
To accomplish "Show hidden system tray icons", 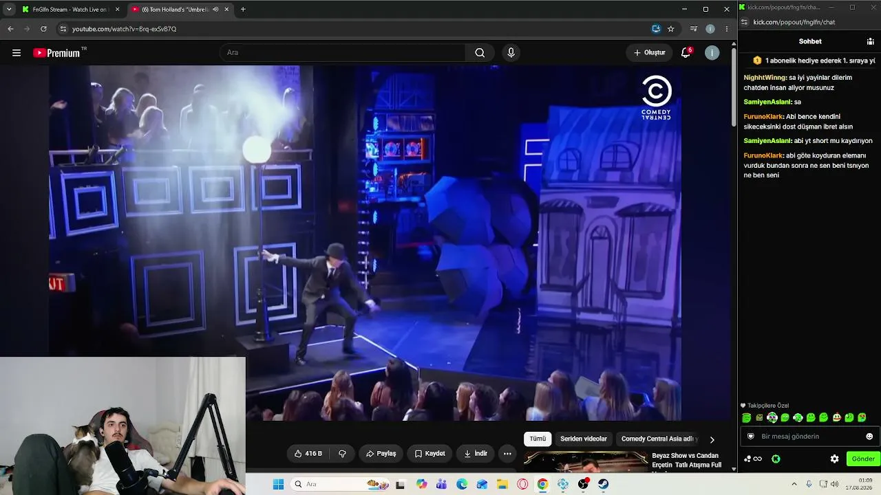I will pos(794,485).
